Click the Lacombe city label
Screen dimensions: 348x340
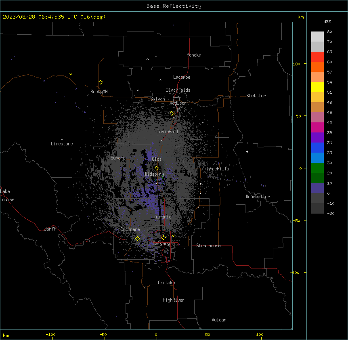click(x=182, y=77)
